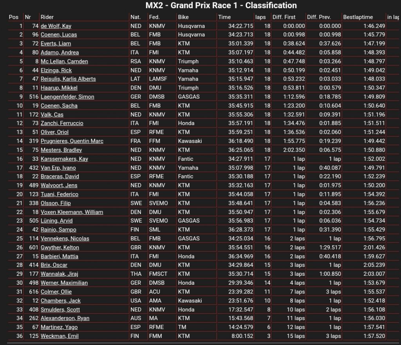Image resolution: width=401 pixels, height=345 pixels.
Task: Open Laengenfelder, Simon rider link
Action: (67, 97)
